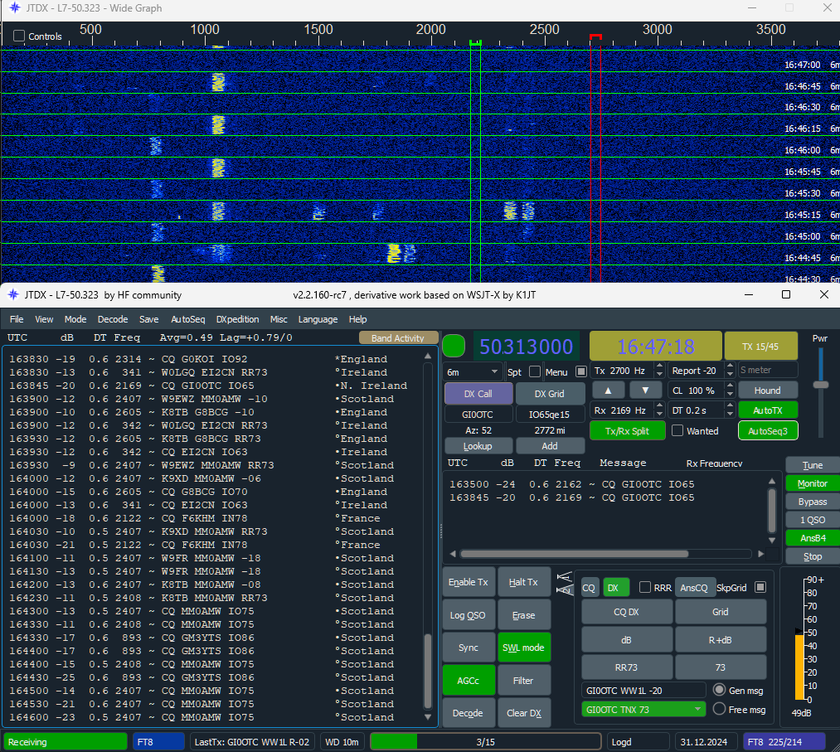Click the red Tx frequency marker on the Wide Graph scale

coord(595,37)
